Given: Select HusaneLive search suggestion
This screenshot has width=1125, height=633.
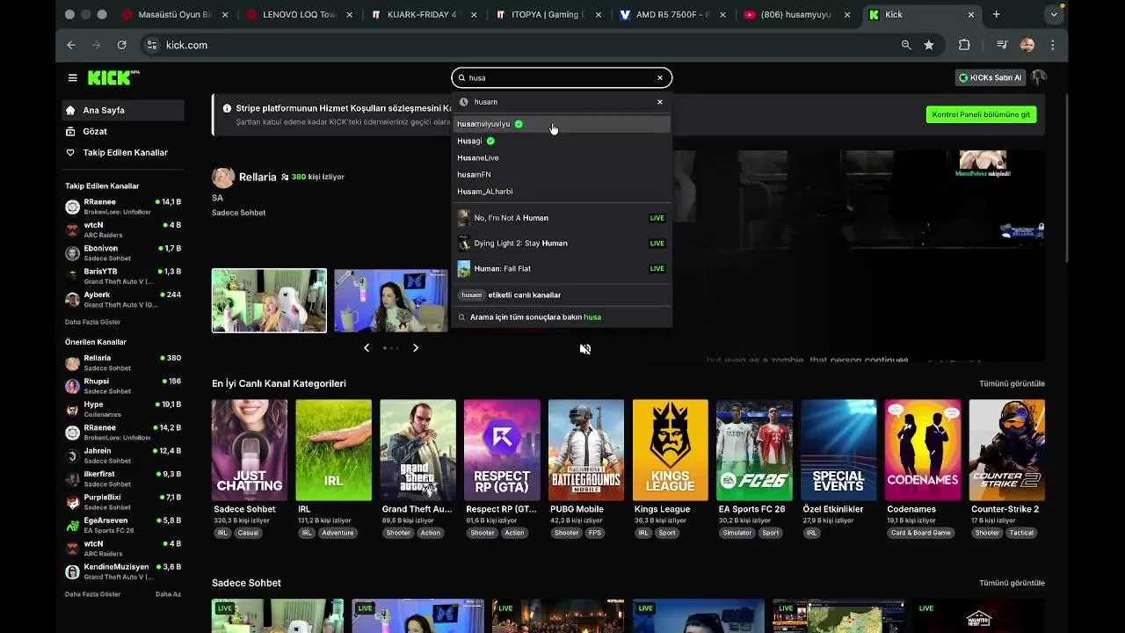Looking at the screenshot, I should [562, 157].
